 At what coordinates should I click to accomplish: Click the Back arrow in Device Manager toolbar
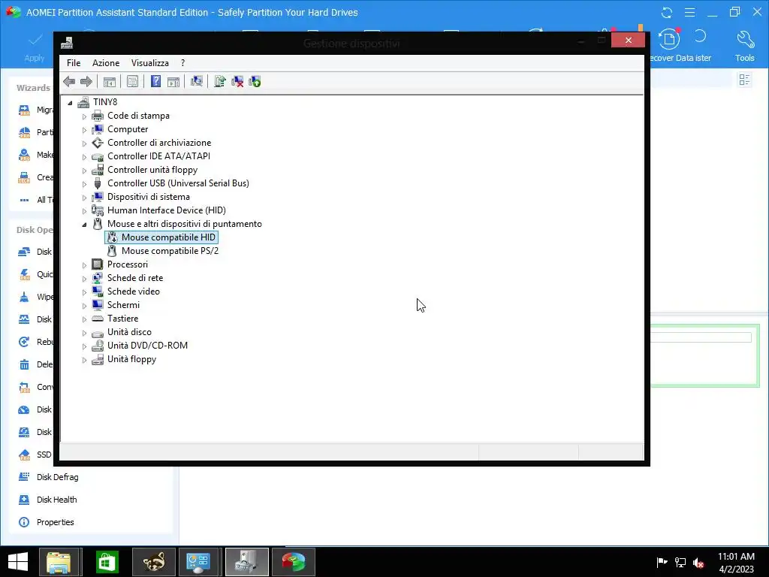(x=69, y=81)
